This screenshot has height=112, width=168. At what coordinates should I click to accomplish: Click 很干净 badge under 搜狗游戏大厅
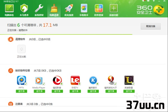(x=111, y=91)
